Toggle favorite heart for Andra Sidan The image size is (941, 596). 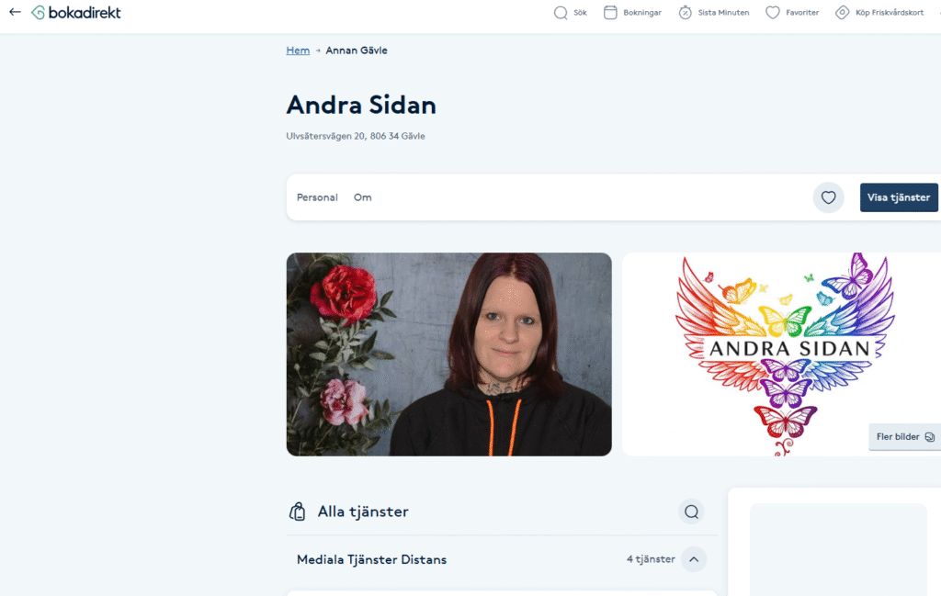click(x=828, y=197)
